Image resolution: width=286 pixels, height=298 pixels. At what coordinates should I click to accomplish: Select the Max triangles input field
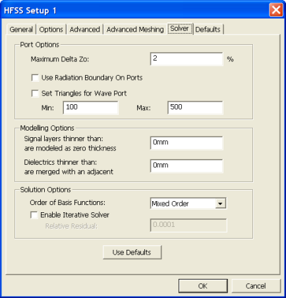195,107
